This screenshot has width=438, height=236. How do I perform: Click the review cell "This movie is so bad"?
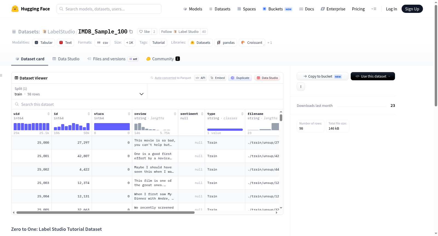tap(155, 143)
